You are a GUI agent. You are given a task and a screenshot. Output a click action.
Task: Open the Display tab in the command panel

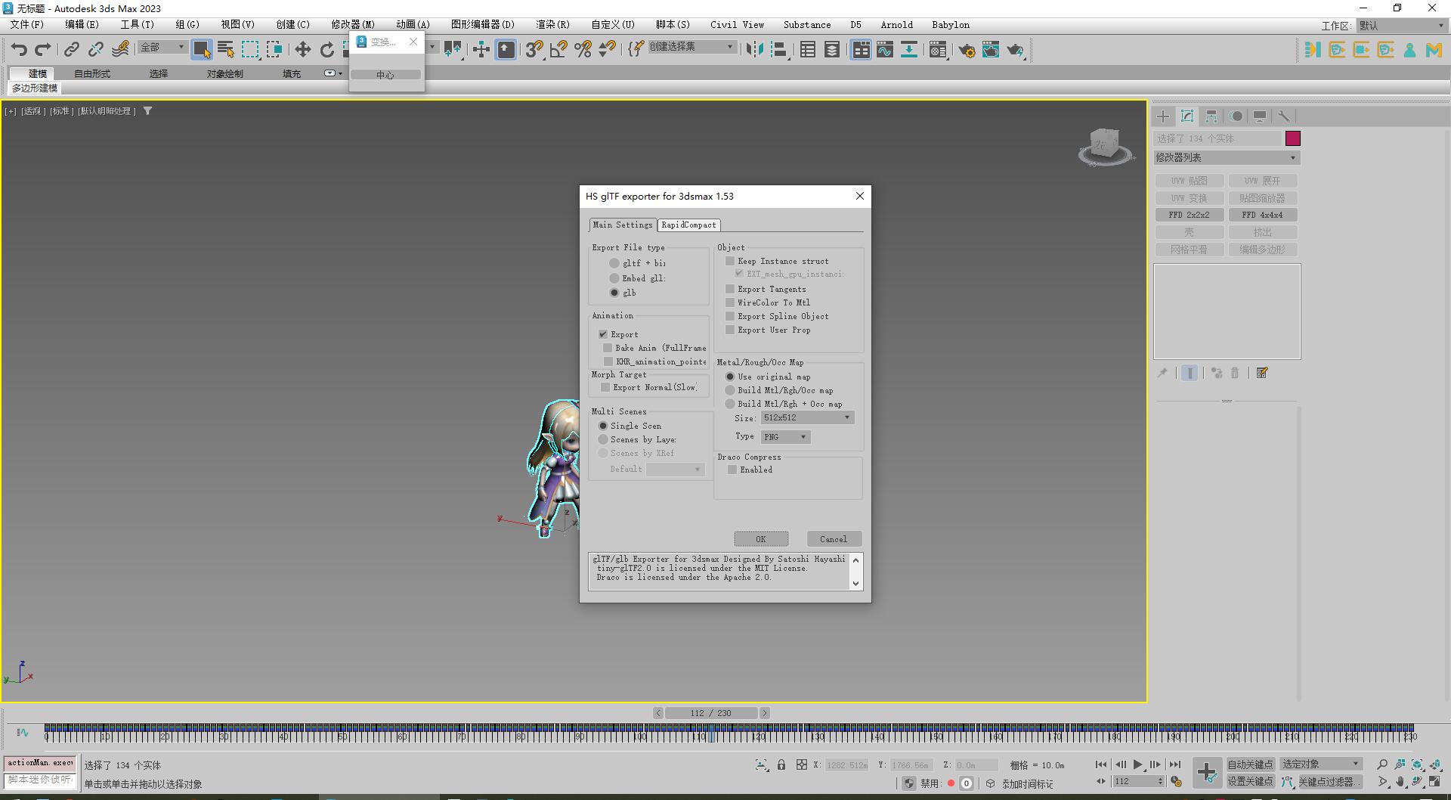(1260, 116)
